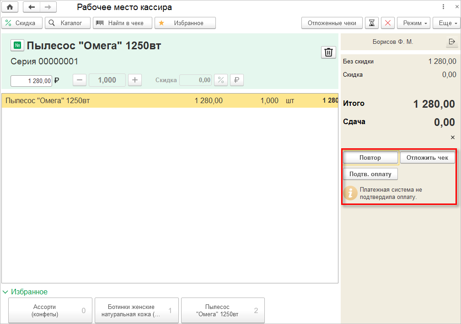Viewport: 461px width, 324px height.
Task: Increase quantity with the plus button
Action: (134, 80)
